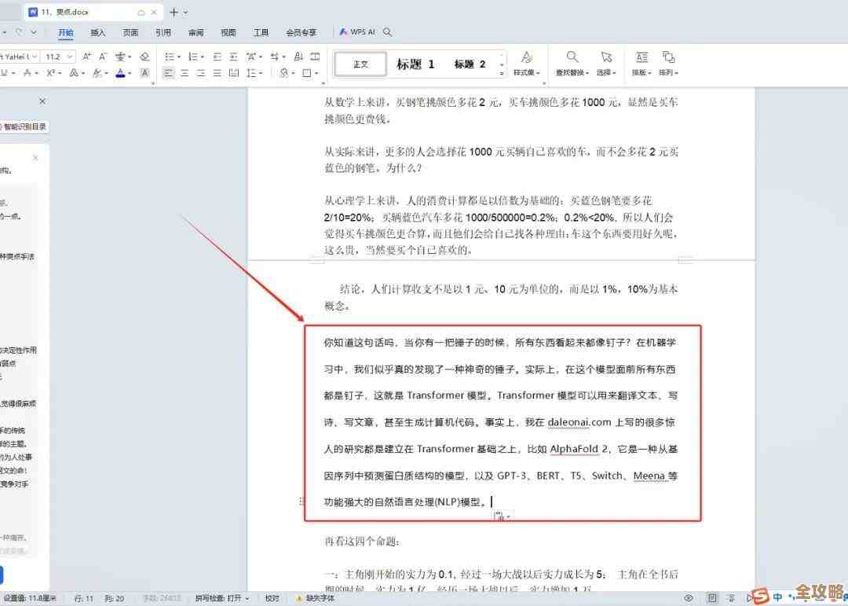Click the 排列 arrange icon
Viewport: 848px width, 606px height.
(667, 61)
